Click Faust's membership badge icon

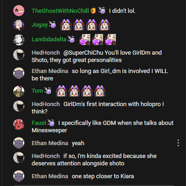(x=51, y=123)
